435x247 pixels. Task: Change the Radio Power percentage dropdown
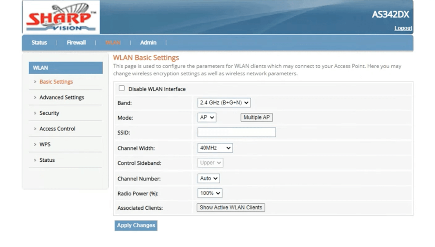(210, 193)
